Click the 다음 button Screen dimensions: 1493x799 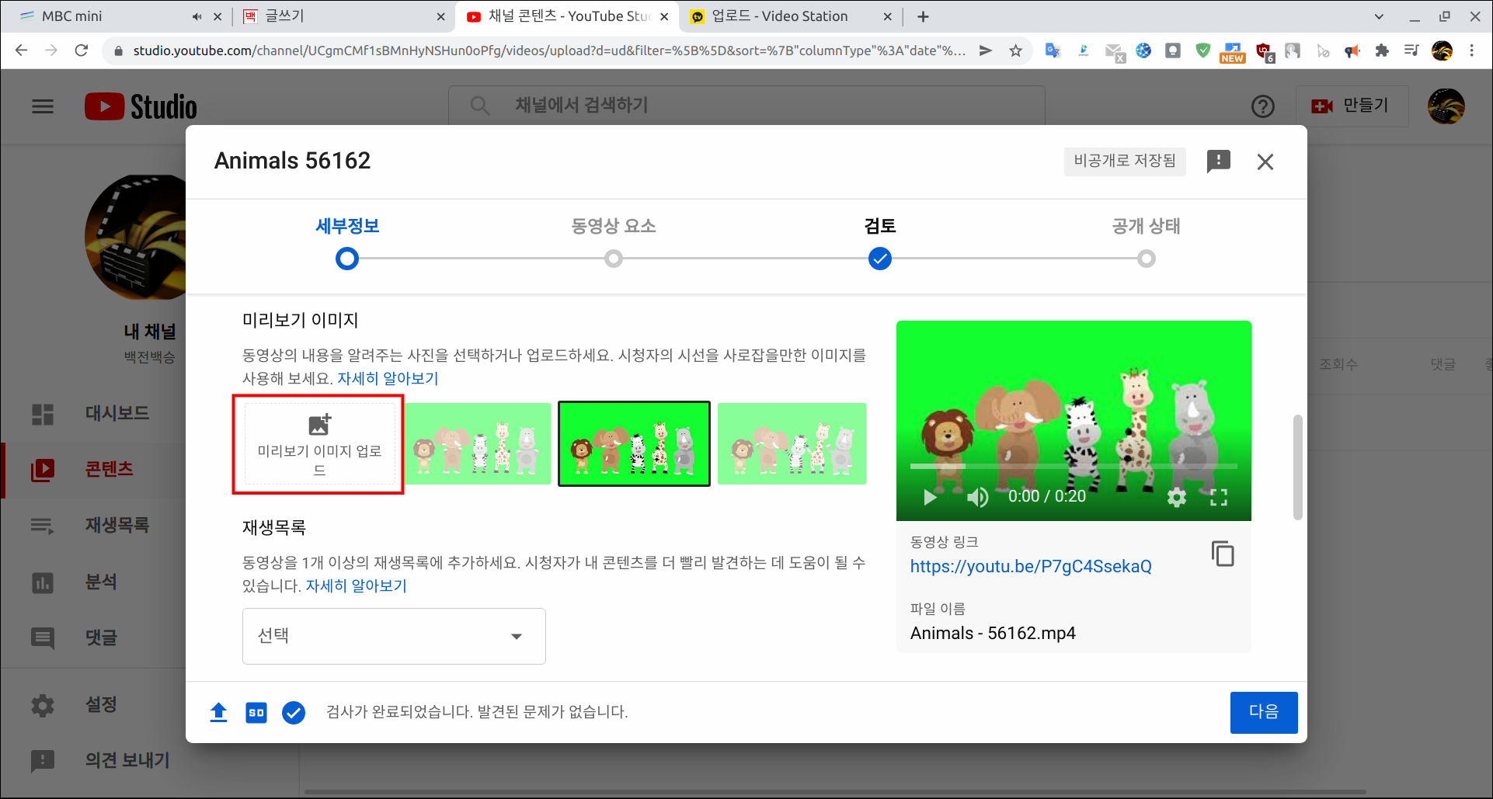pyautogui.click(x=1264, y=712)
